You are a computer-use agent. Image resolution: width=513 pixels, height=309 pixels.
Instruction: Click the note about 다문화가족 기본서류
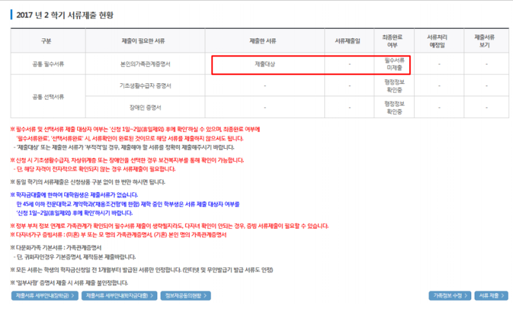click(x=56, y=247)
